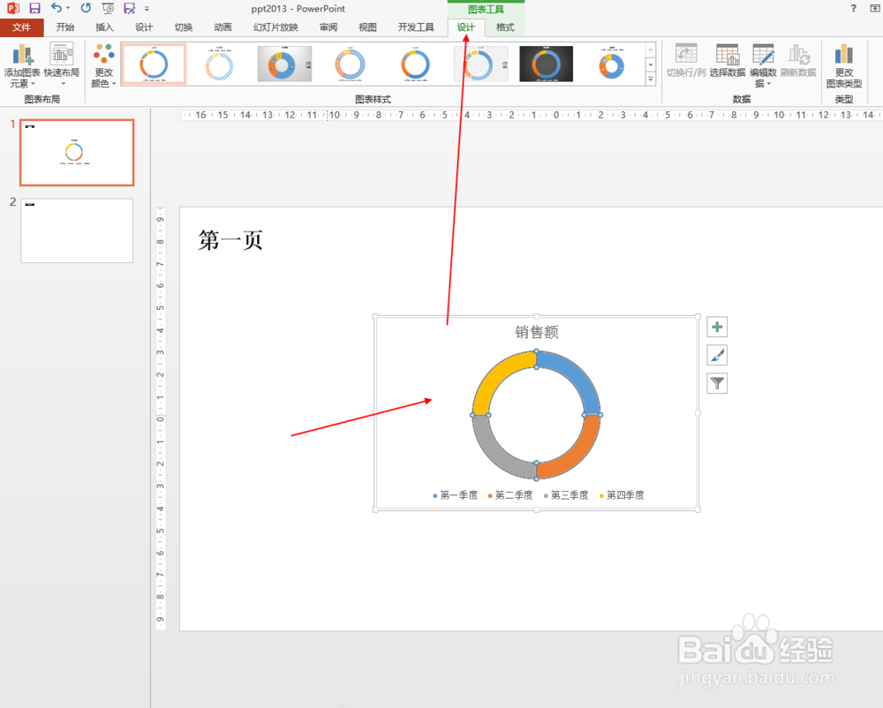Open the 插入 (Insert) ribbon tab
The width and height of the screenshot is (883, 708).
[104, 26]
